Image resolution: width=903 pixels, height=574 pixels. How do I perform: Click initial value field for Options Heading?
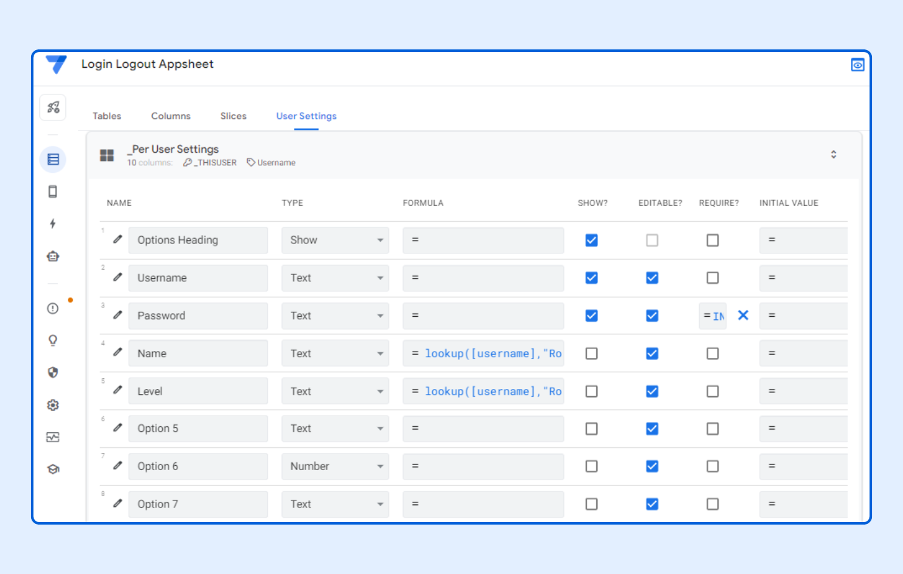click(804, 240)
